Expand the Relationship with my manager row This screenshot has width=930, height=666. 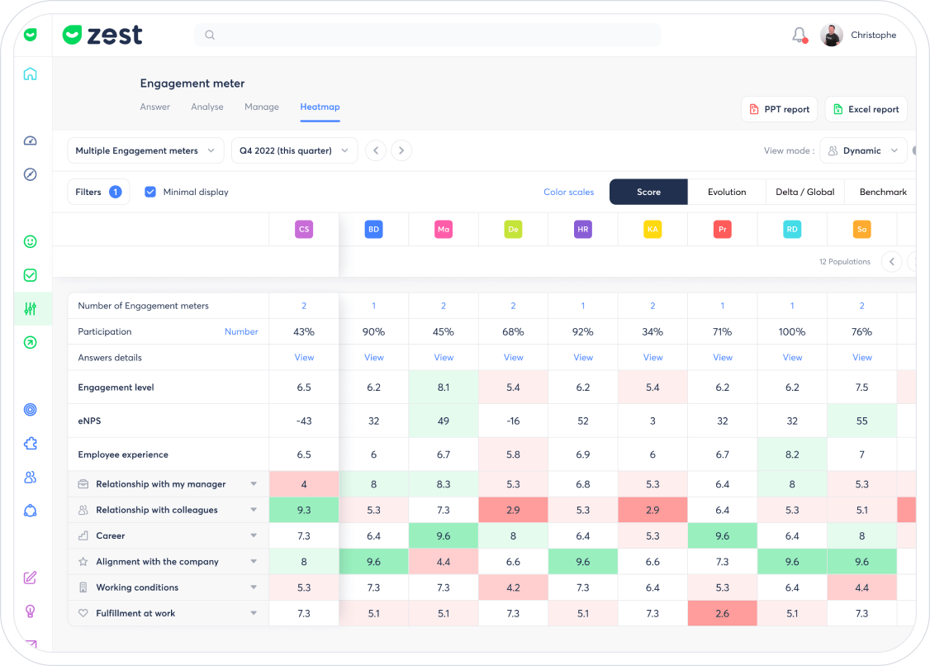coord(254,484)
